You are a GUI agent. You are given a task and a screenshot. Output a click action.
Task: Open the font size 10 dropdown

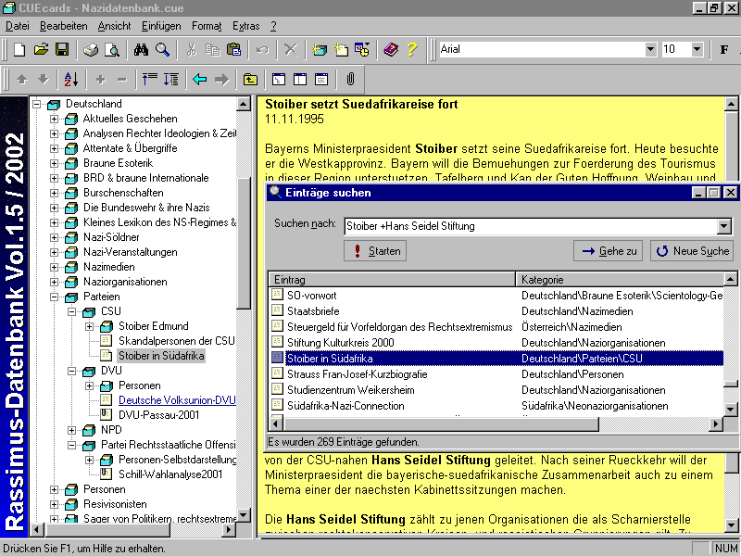(697, 49)
